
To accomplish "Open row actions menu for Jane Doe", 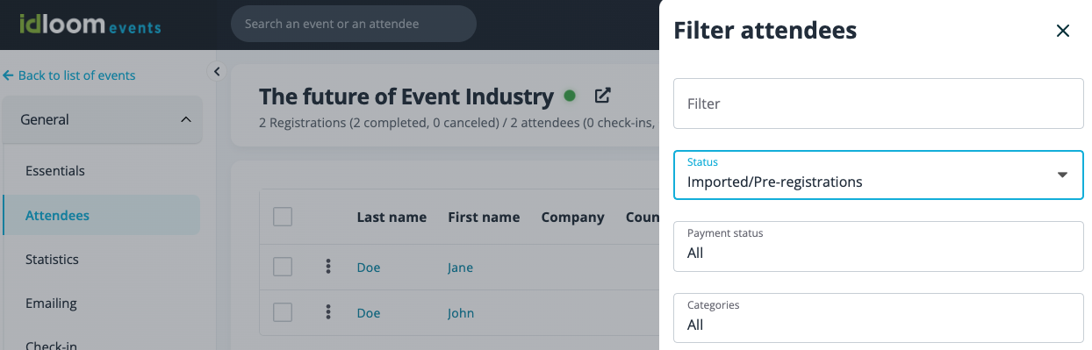I will pos(327,267).
